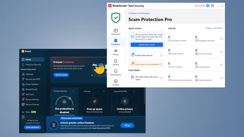Click Avast window vertical scrollbar
This screenshot has width=244, height=137.
(145, 96)
